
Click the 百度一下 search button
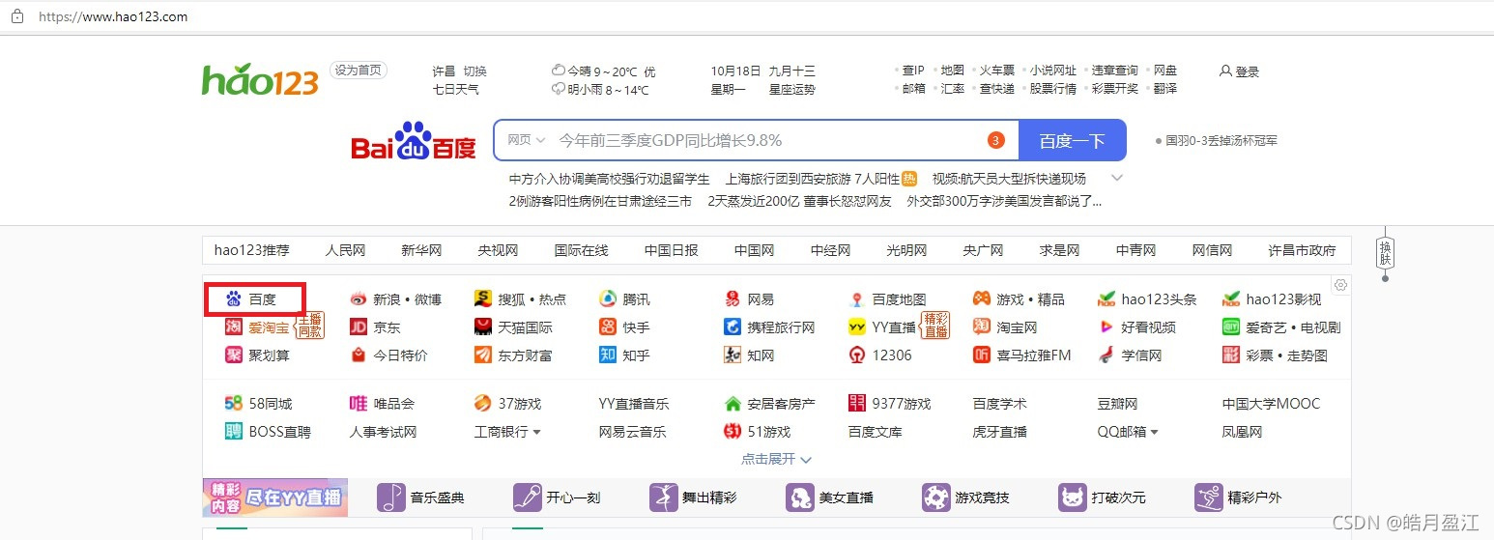coord(1072,140)
